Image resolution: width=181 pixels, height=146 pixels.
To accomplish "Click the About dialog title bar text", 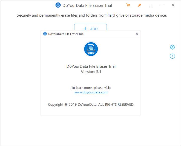I will [66, 34].
